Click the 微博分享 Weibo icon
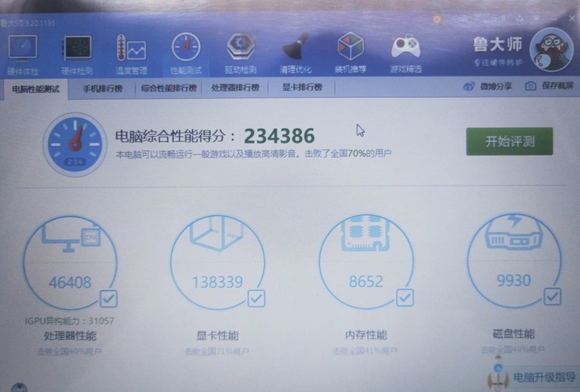Viewport: 580px width, 392px height. tap(469, 87)
